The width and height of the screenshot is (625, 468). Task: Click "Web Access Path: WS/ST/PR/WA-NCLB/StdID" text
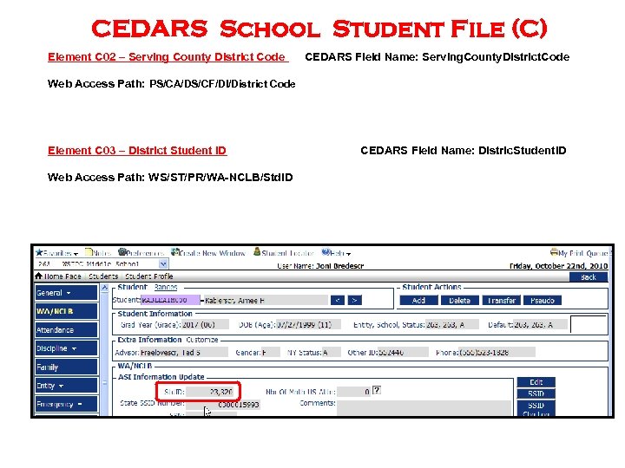click(x=170, y=177)
